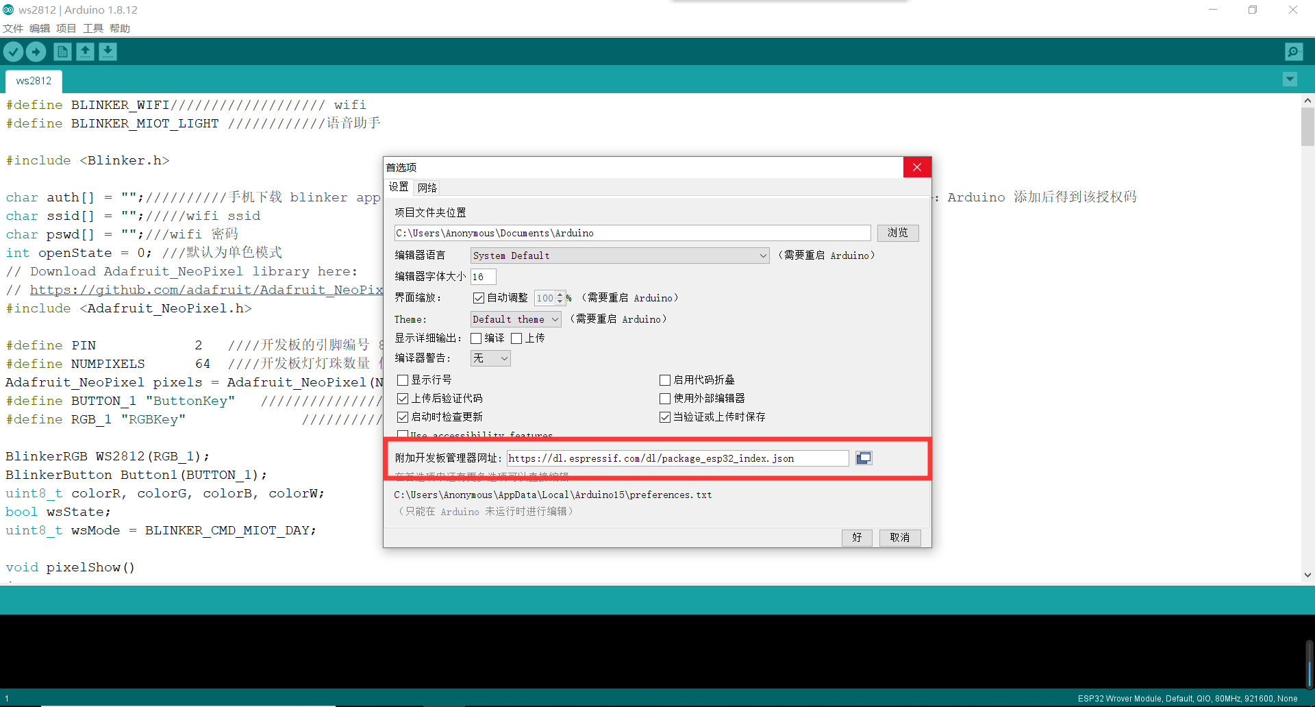Open the Serial Monitor magnifier icon

[x=1294, y=51]
